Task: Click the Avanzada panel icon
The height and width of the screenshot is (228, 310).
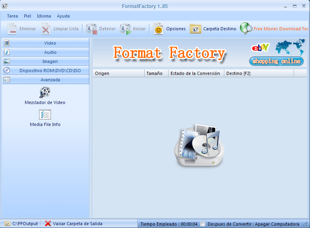Action: tap(7, 80)
